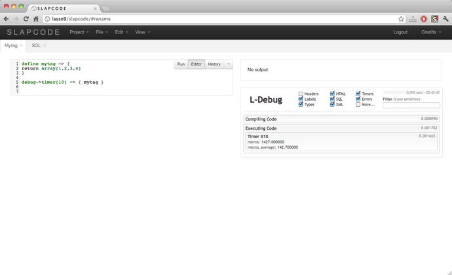Close the Mytag tab with its x icon
The height and width of the screenshot is (275, 452).
(21, 45)
